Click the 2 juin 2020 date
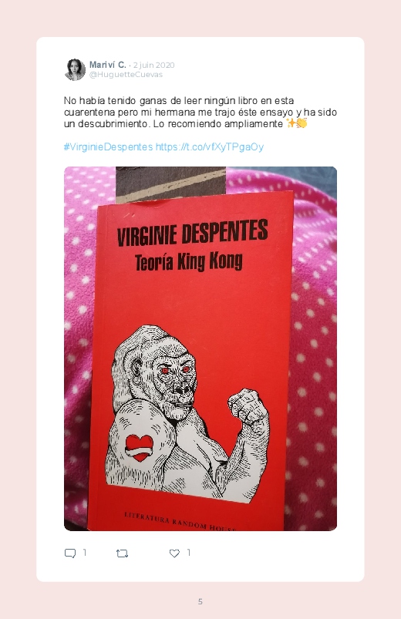This screenshot has height=619, width=401. click(153, 65)
